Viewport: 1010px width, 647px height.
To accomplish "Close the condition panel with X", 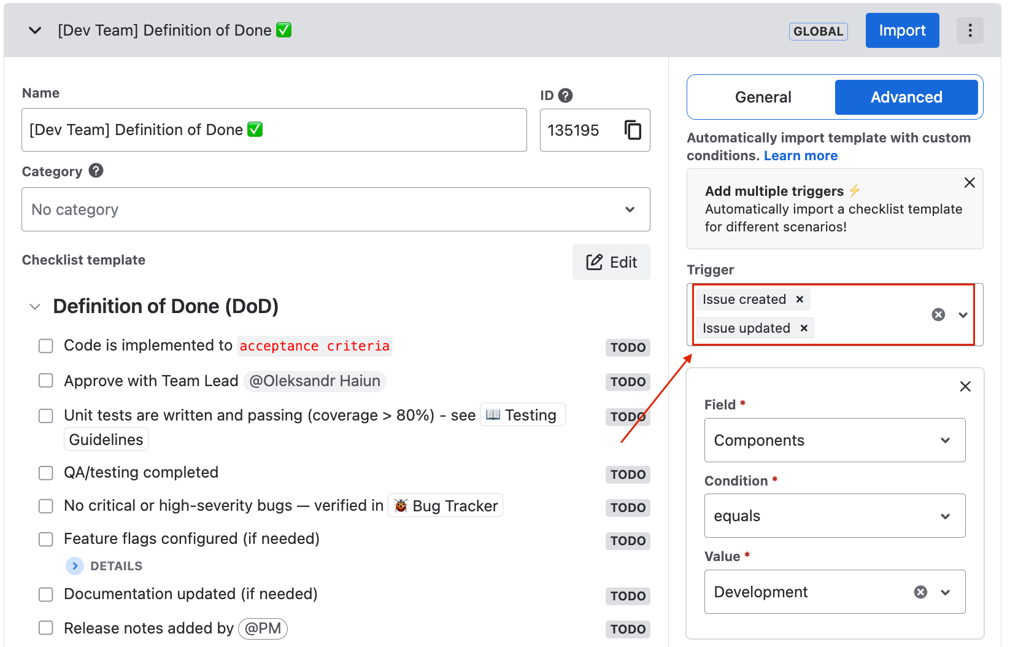I will (x=965, y=386).
